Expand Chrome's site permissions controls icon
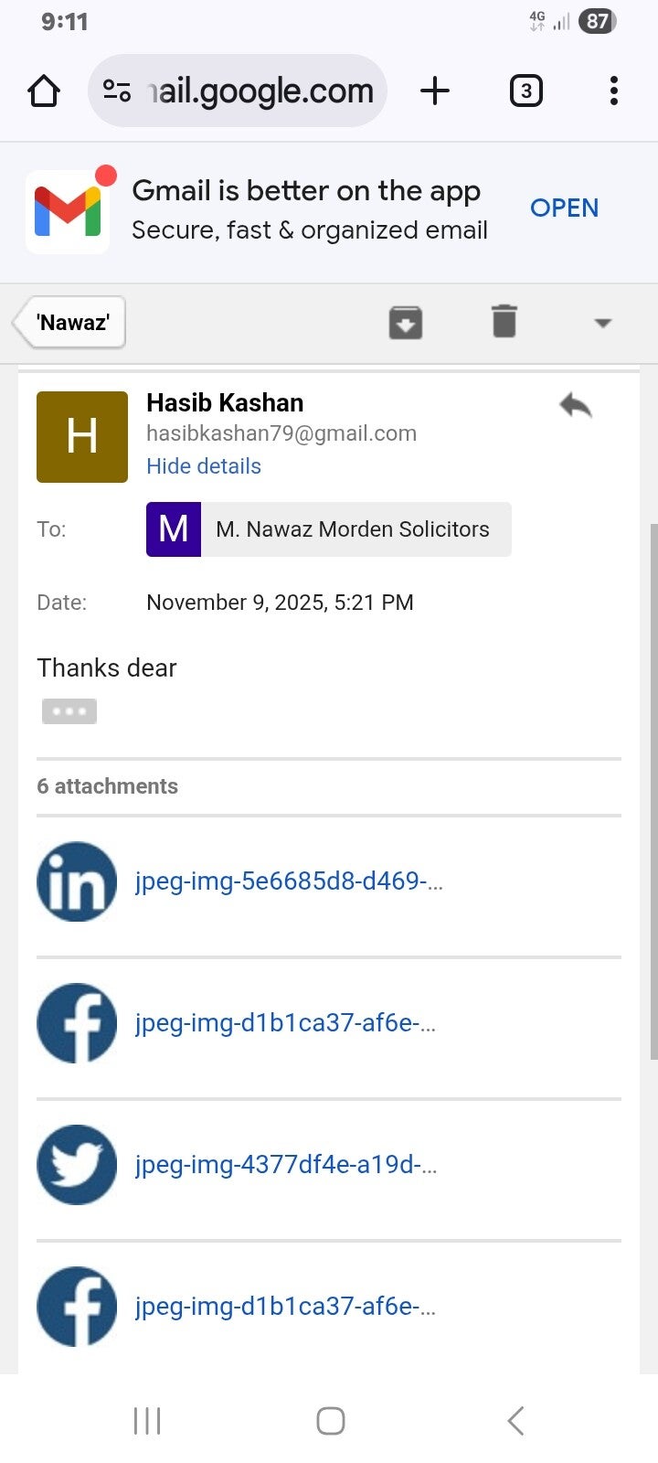The image size is (658, 1463). coord(118,91)
